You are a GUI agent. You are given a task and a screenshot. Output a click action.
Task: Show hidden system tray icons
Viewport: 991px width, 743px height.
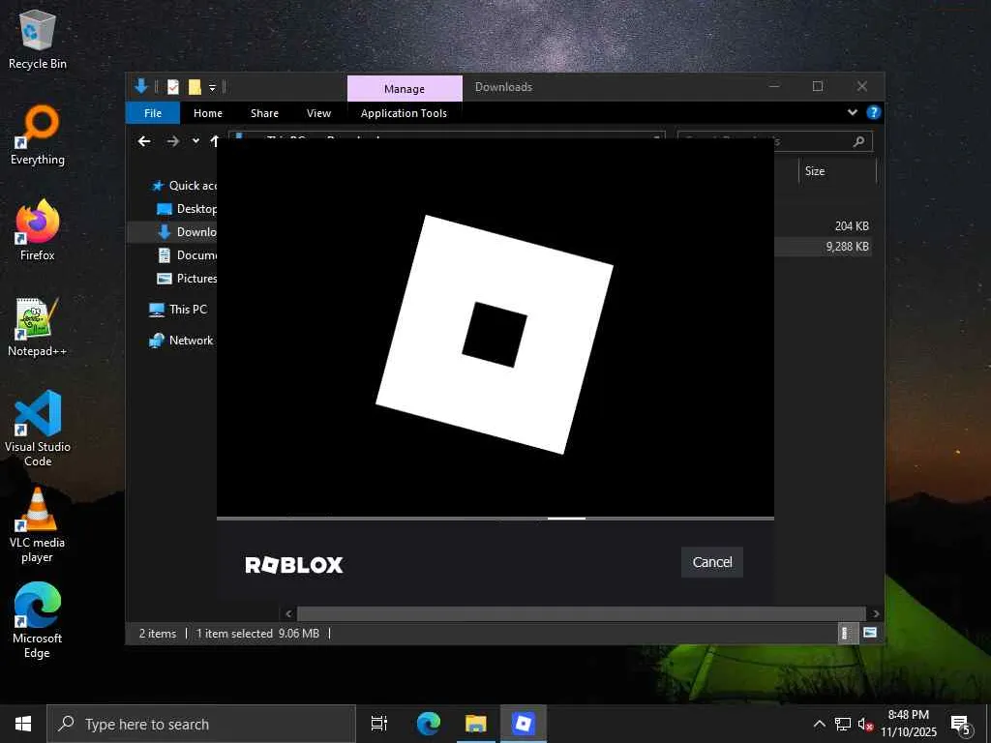tap(819, 724)
